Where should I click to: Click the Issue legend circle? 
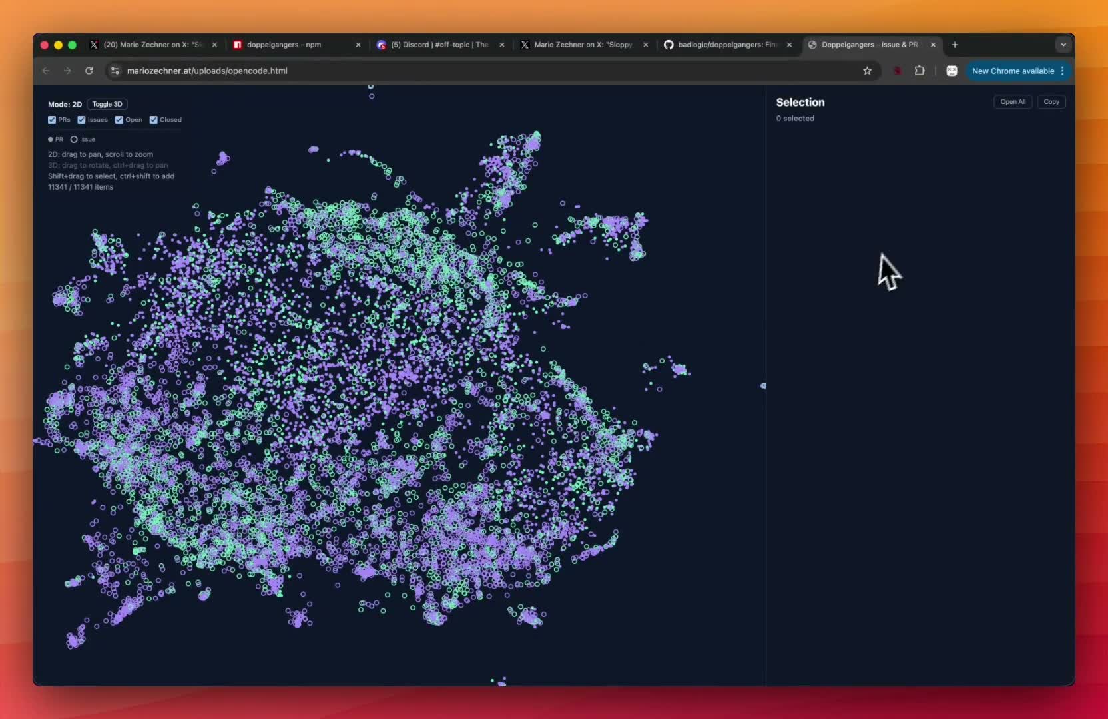tap(74, 140)
